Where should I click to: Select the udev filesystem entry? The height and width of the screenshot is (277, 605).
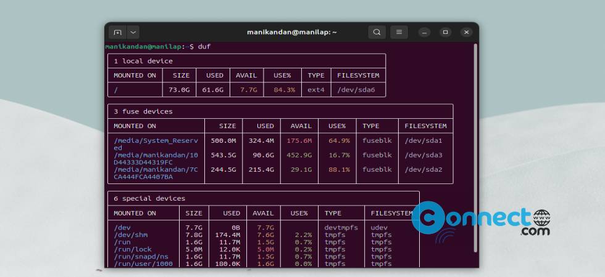379,228
